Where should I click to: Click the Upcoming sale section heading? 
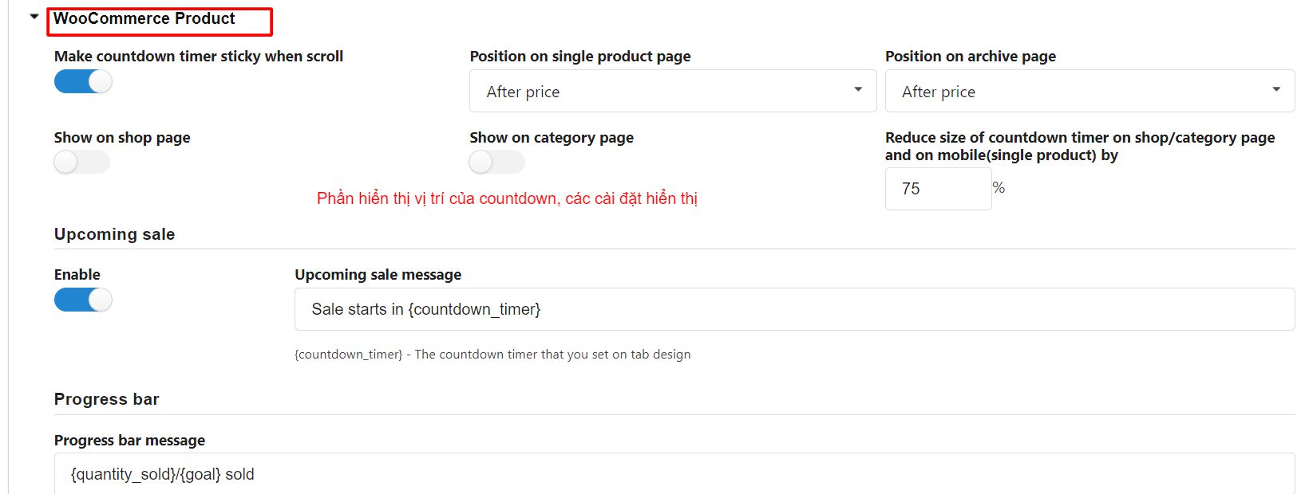click(113, 233)
